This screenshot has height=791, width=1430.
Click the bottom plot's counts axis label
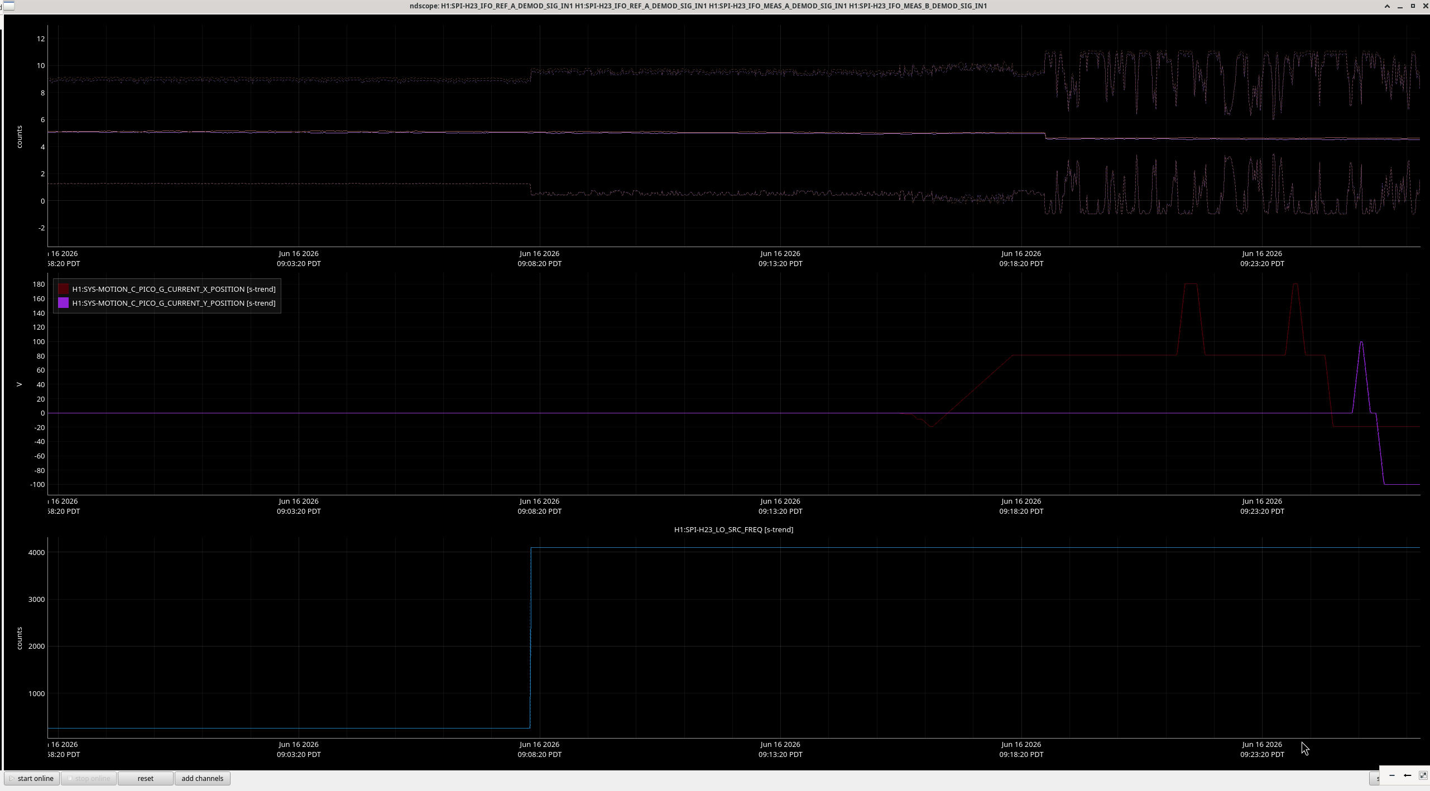point(19,638)
